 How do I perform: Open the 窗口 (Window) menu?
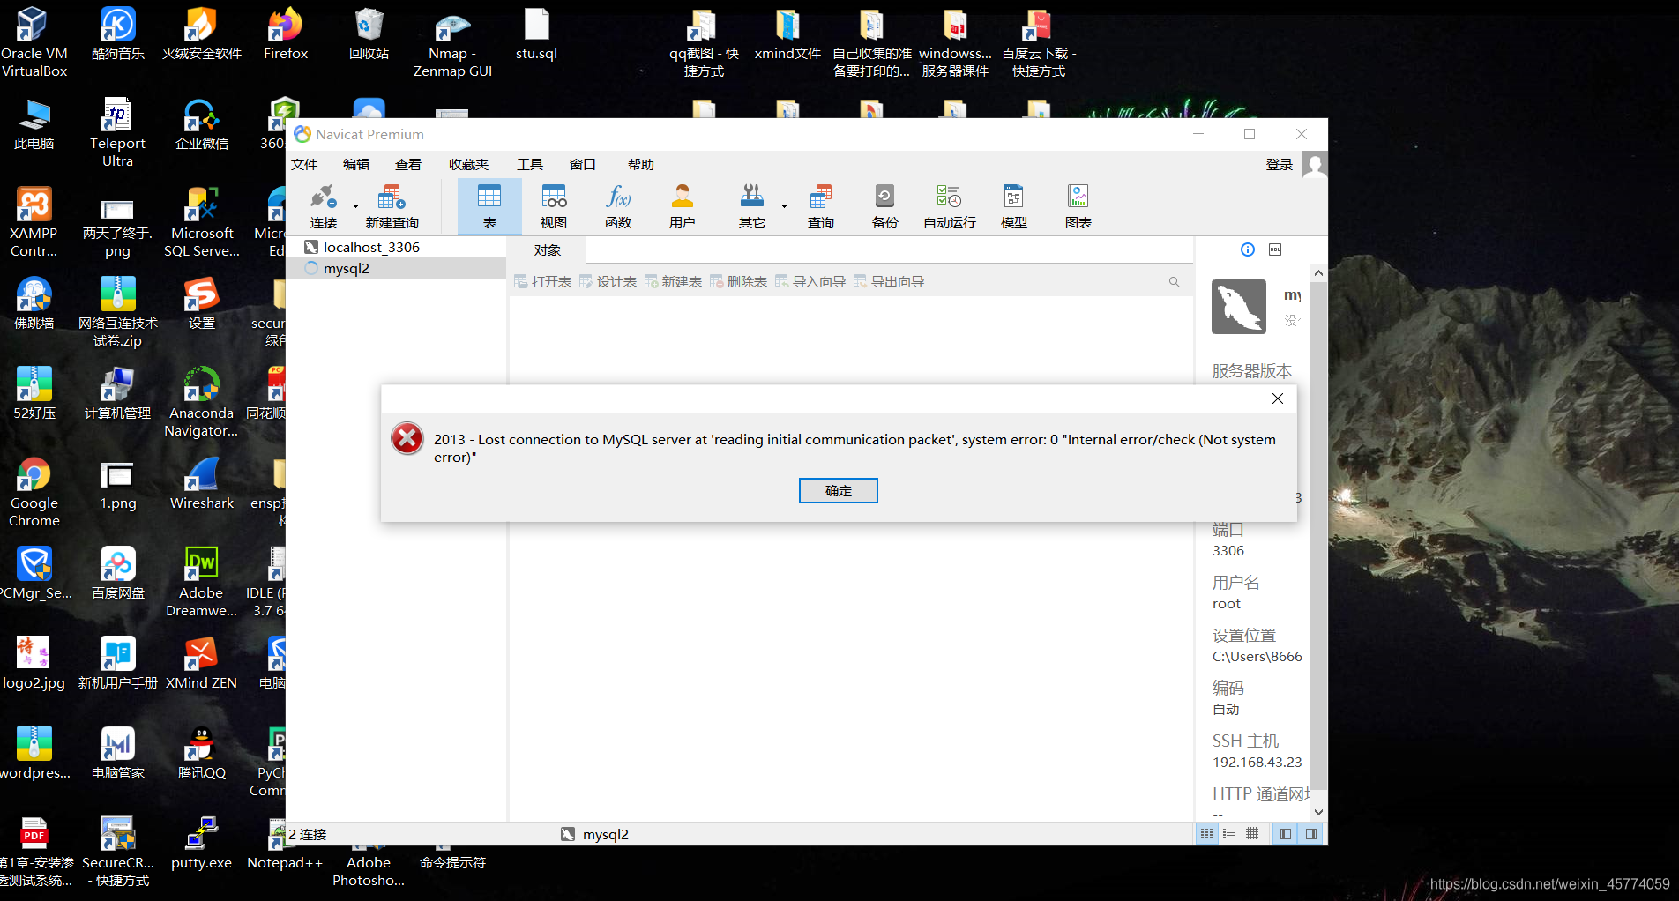(x=582, y=165)
